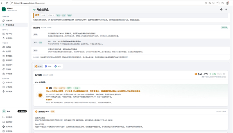Click the 一致性 tag in the BTC card

pos(77,88)
